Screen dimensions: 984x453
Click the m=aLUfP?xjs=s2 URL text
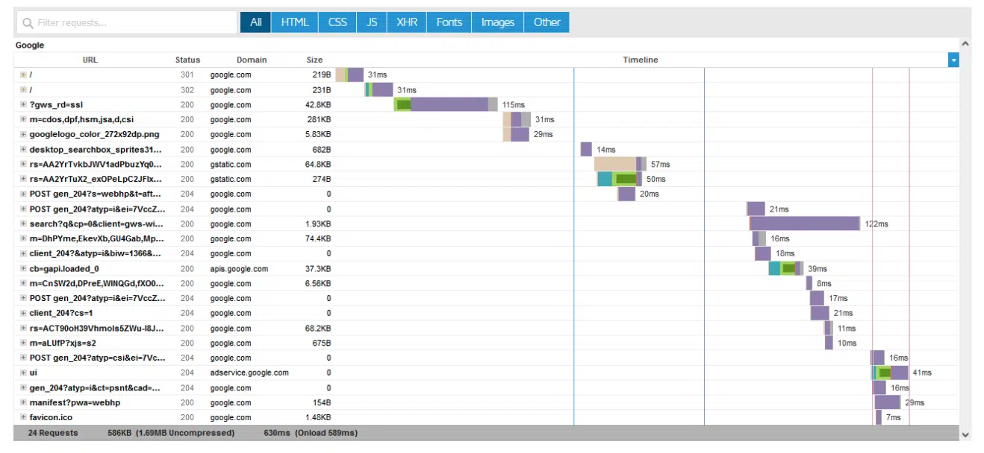click(63, 343)
